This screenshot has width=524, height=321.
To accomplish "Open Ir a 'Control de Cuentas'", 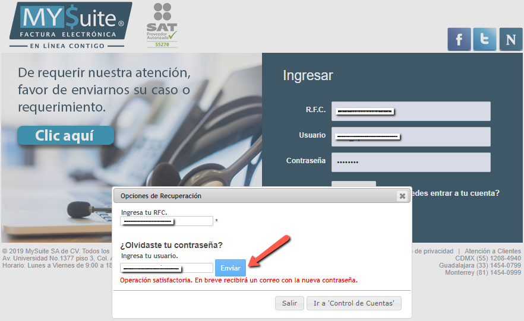I will [354, 303].
